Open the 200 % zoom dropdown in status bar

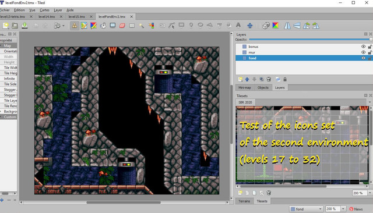click(336, 209)
